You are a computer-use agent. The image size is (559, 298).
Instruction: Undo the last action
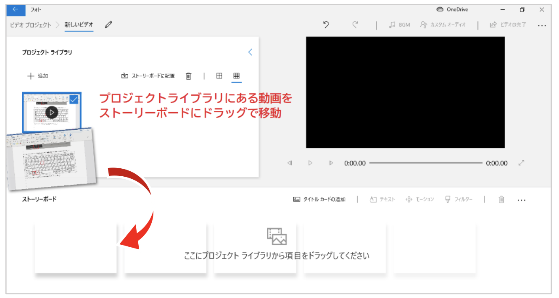pos(326,25)
